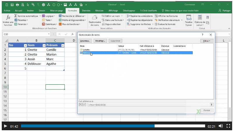
Task: Click Supprimer les flèches
Action: [x=139, y=24]
